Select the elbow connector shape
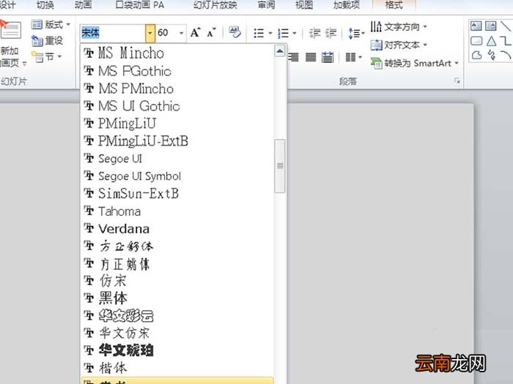Viewport: 513px width, 384px height. pos(506,41)
